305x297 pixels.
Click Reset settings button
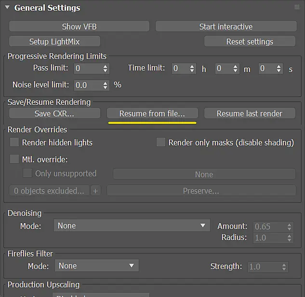click(x=250, y=42)
